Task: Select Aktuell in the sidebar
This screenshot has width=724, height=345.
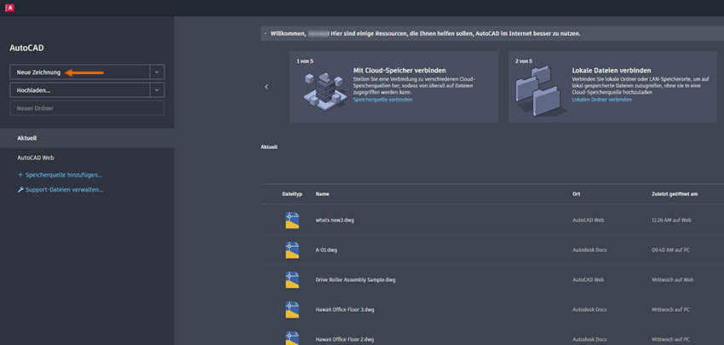Action: 87,138
